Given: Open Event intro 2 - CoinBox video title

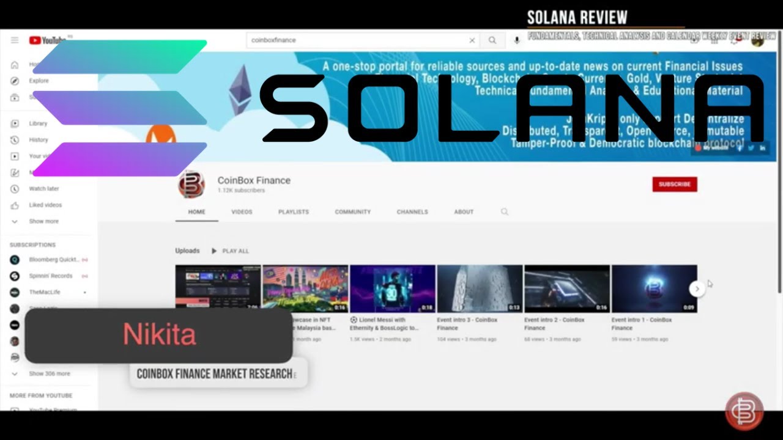Looking at the screenshot, I should click(x=555, y=324).
